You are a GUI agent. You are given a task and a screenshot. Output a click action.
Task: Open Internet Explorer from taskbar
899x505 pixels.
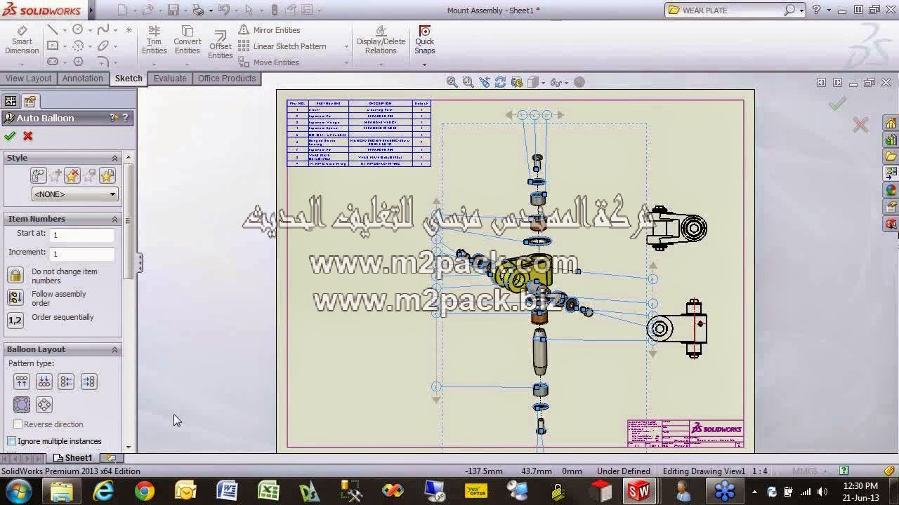tap(103, 491)
